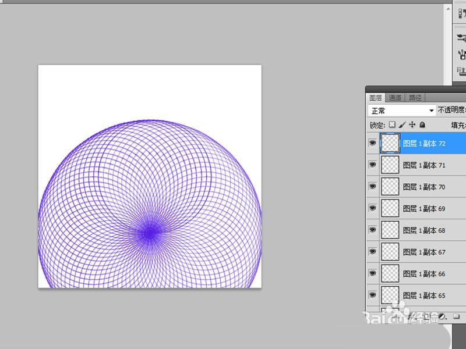Click the lock transparent pixels icon
The height and width of the screenshot is (349, 466).
pos(392,124)
